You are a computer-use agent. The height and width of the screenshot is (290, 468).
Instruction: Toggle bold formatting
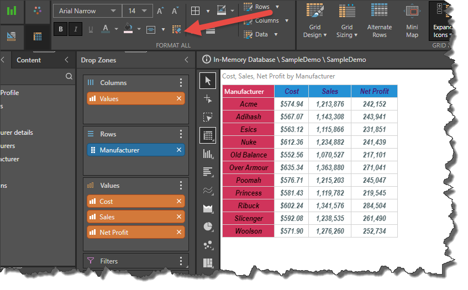pyautogui.click(x=61, y=29)
